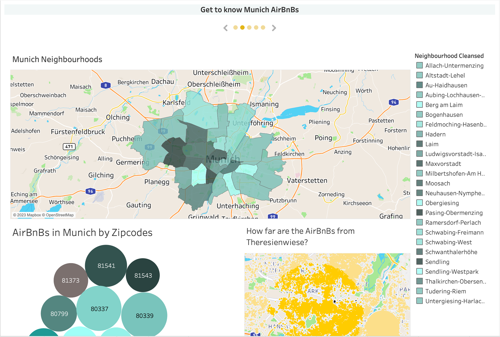Click the Munich Neighbourhoods chart title
This screenshot has width=500, height=337.
57,59
